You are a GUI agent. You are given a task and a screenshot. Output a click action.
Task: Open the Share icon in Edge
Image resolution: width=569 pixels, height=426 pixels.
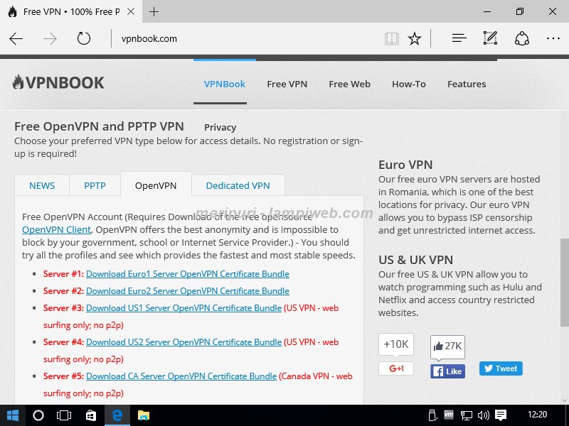[x=522, y=38]
